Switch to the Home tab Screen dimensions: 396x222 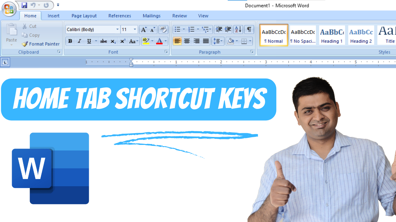(30, 16)
